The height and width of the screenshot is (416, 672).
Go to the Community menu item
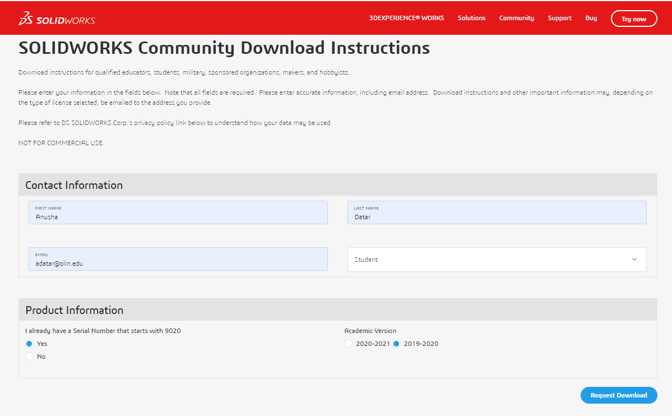click(x=516, y=18)
